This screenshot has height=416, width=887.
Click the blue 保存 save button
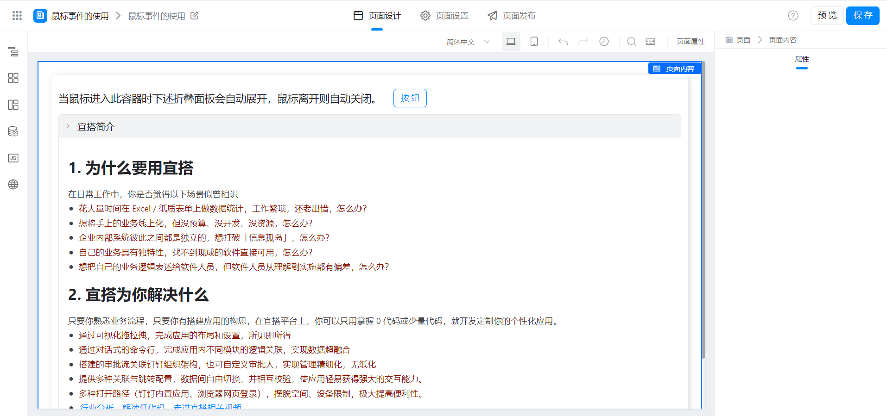point(863,16)
